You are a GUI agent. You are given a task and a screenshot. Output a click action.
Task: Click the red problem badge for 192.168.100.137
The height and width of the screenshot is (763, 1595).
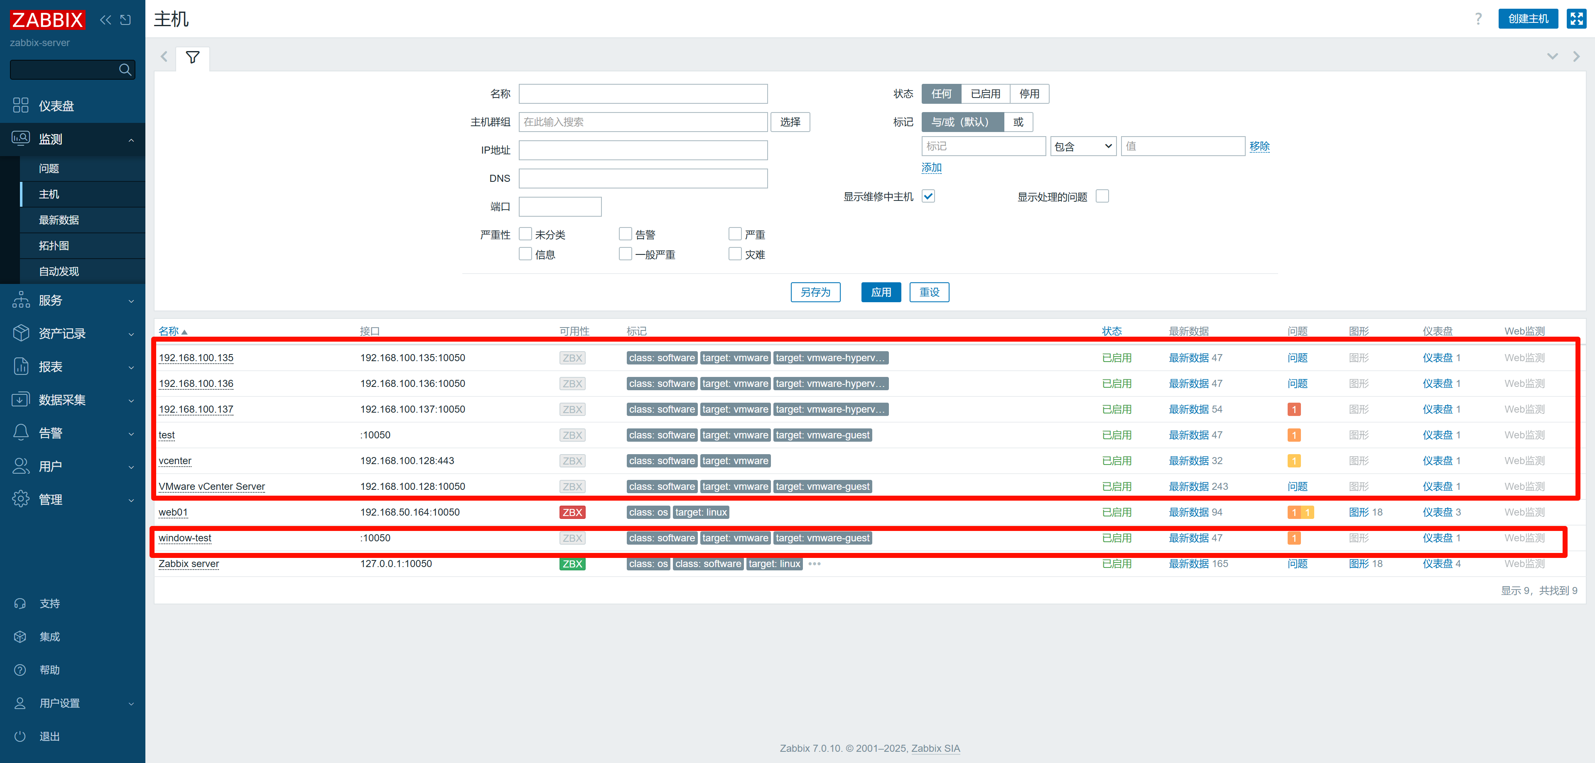(x=1293, y=409)
